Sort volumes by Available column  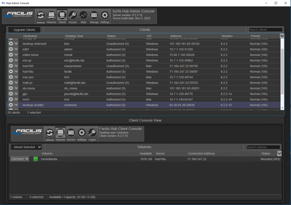(146, 153)
